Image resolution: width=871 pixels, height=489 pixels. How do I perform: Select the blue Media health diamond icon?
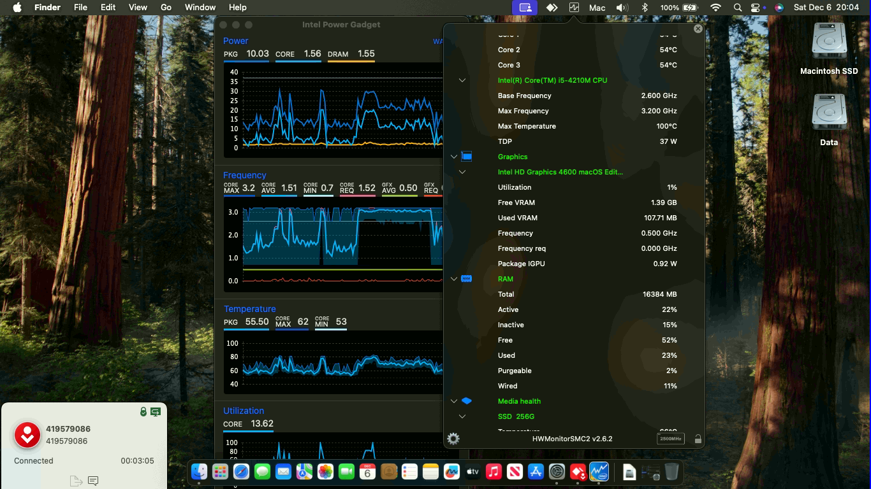(x=466, y=400)
